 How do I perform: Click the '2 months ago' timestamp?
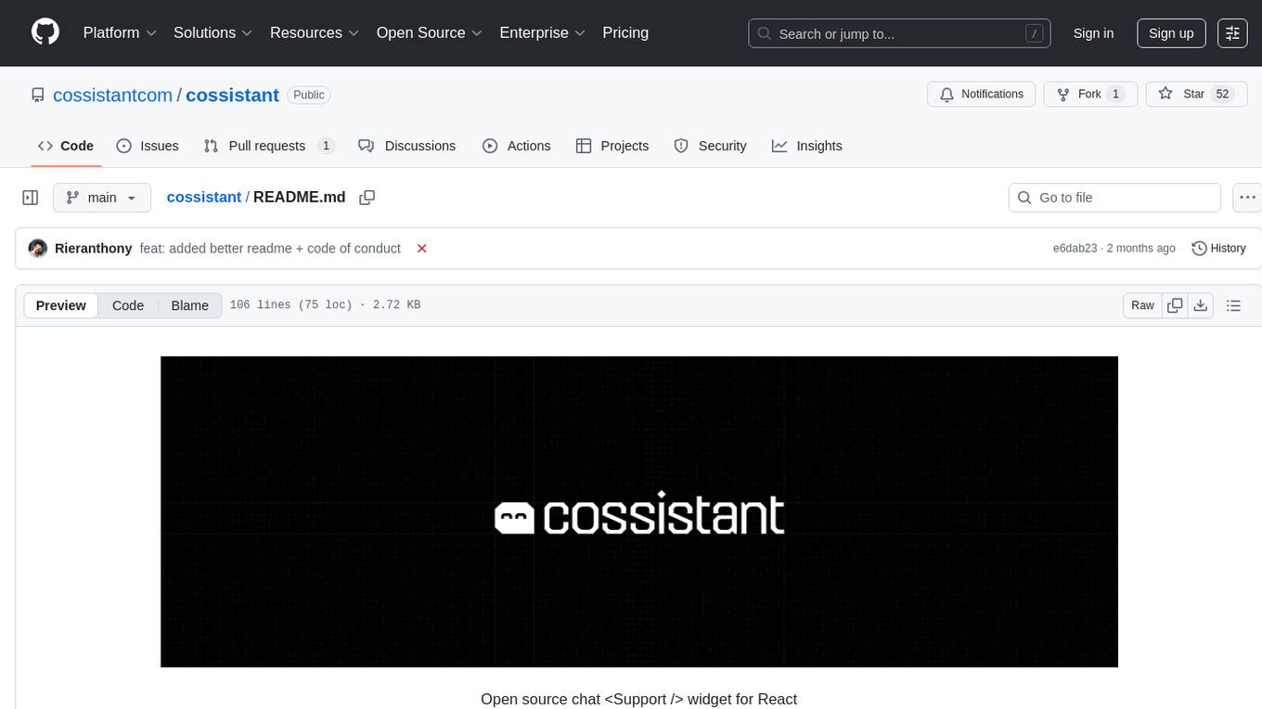(x=1141, y=249)
